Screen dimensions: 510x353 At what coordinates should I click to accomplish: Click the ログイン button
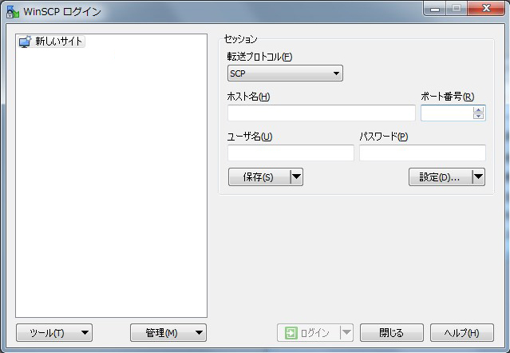pos(308,333)
